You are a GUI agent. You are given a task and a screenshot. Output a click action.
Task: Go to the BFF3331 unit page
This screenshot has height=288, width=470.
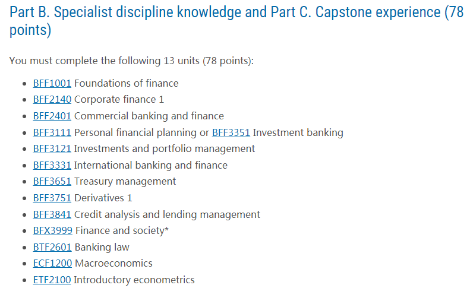pyautogui.click(x=52, y=165)
